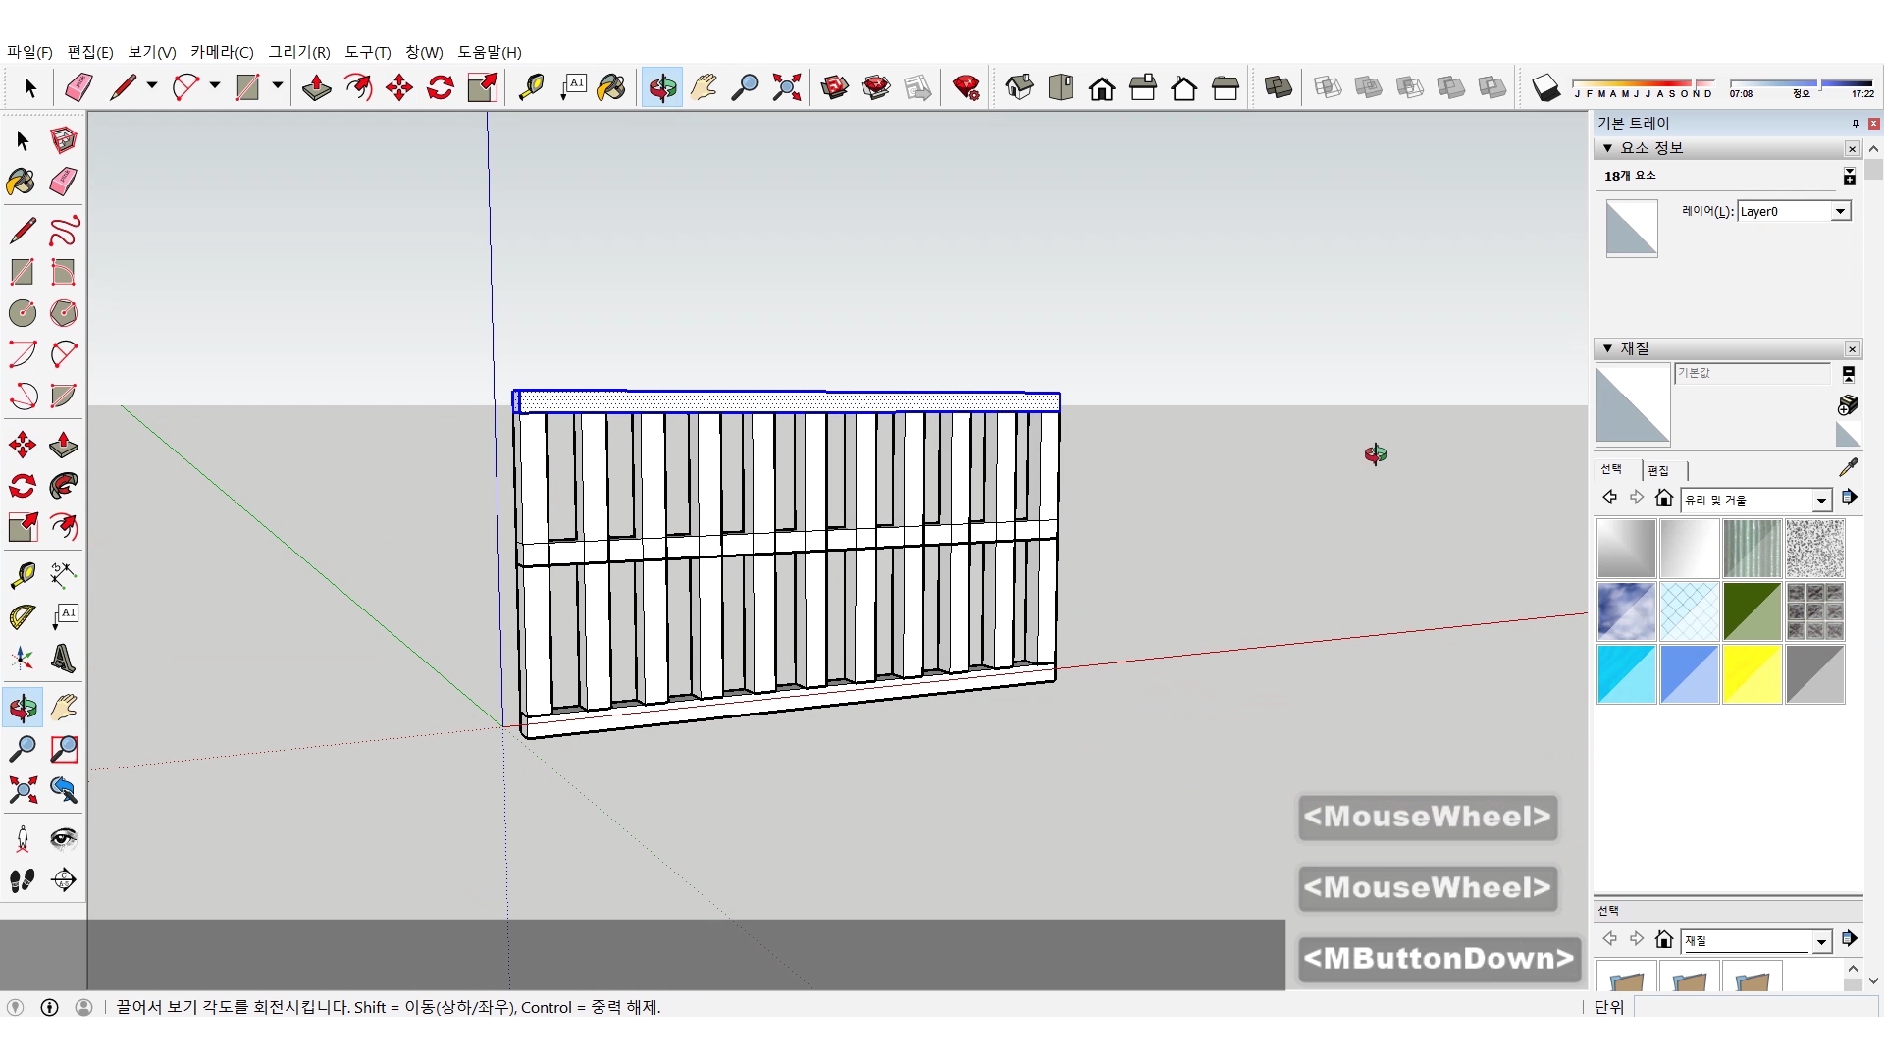
Task: Activate the Push/Pull tool in top toolbar
Action: point(316,88)
